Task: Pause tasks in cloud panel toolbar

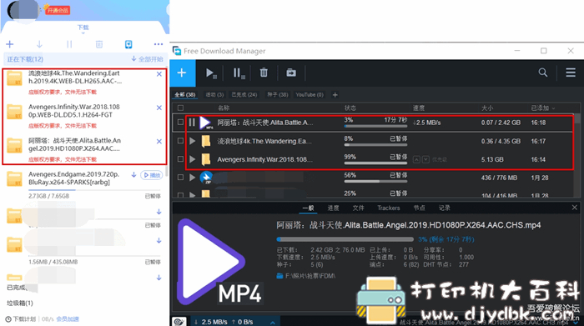Action: (x=69, y=44)
